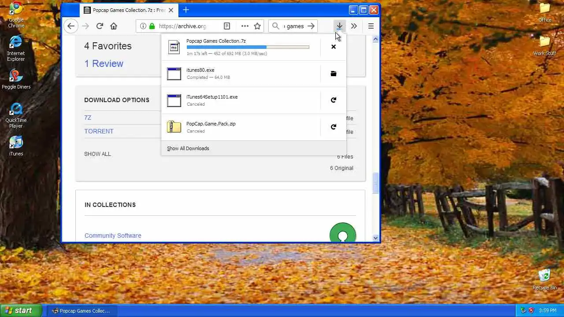
Task: Click the green secure padlock icon
Action: tap(152, 26)
